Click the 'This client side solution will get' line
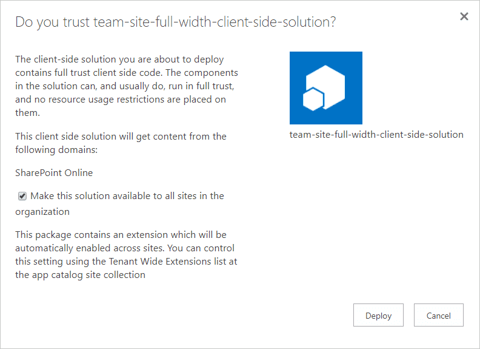This screenshot has width=480, height=349. (121, 136)
